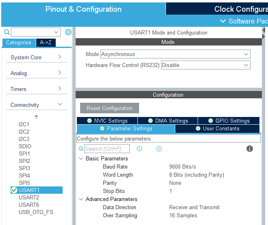Select USART2 in the Connectivity list
The width and height of the screenshot is (268, 225).
click(x=29, y=197)
